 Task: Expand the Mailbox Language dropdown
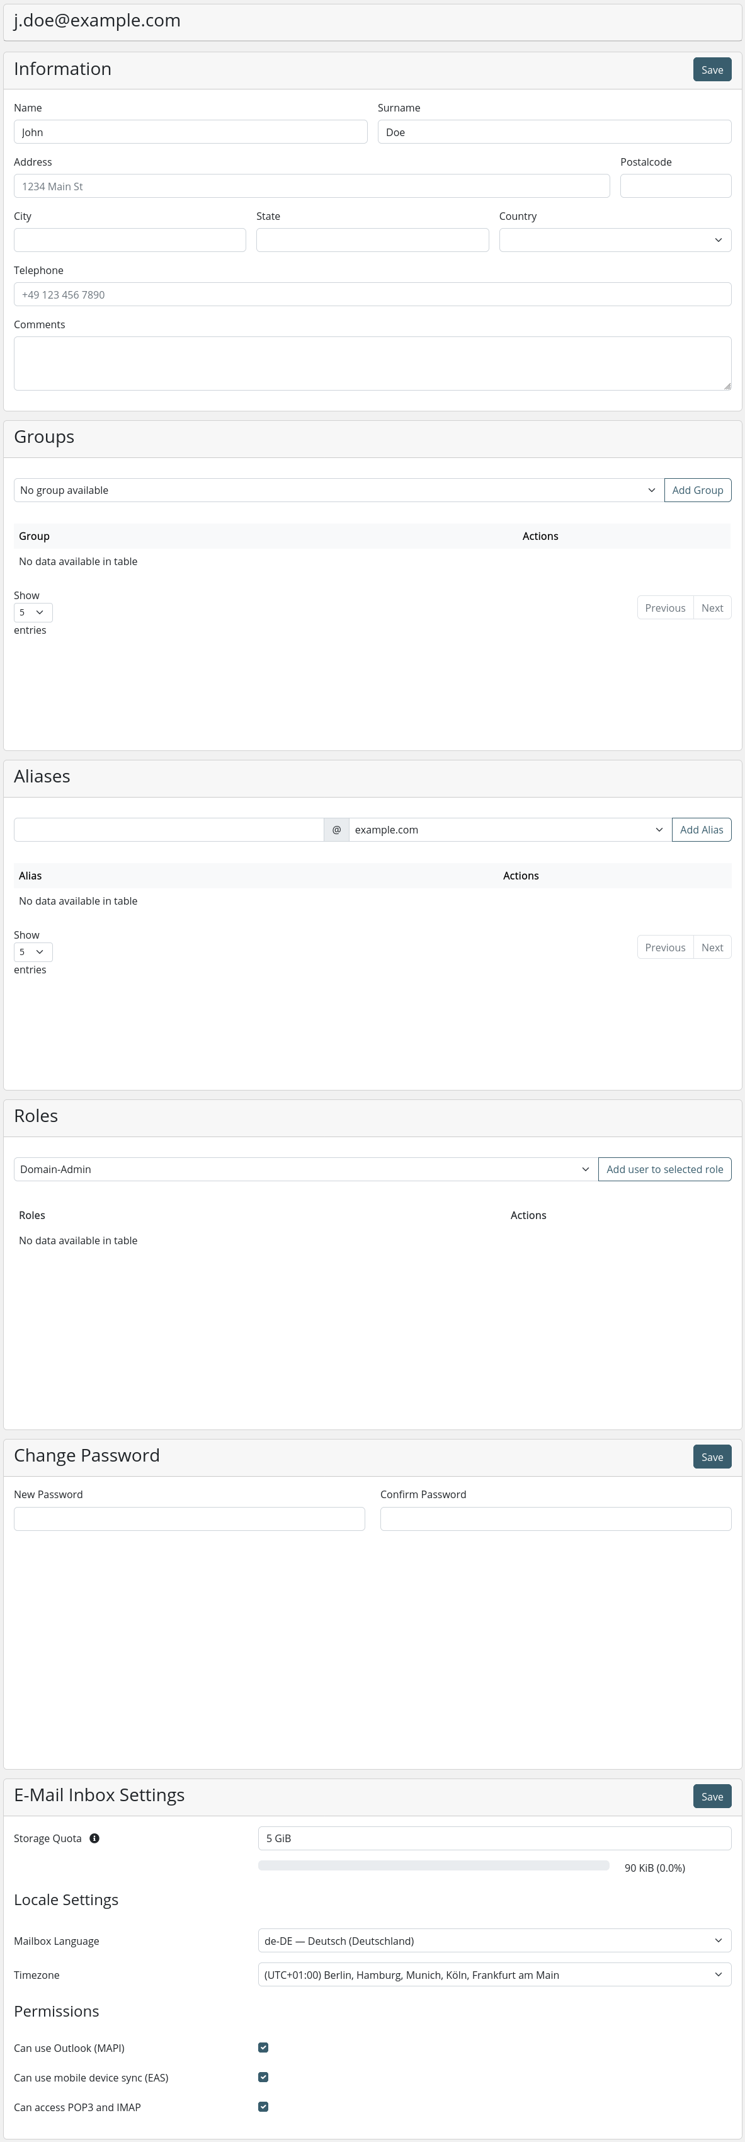[494, 1940]
